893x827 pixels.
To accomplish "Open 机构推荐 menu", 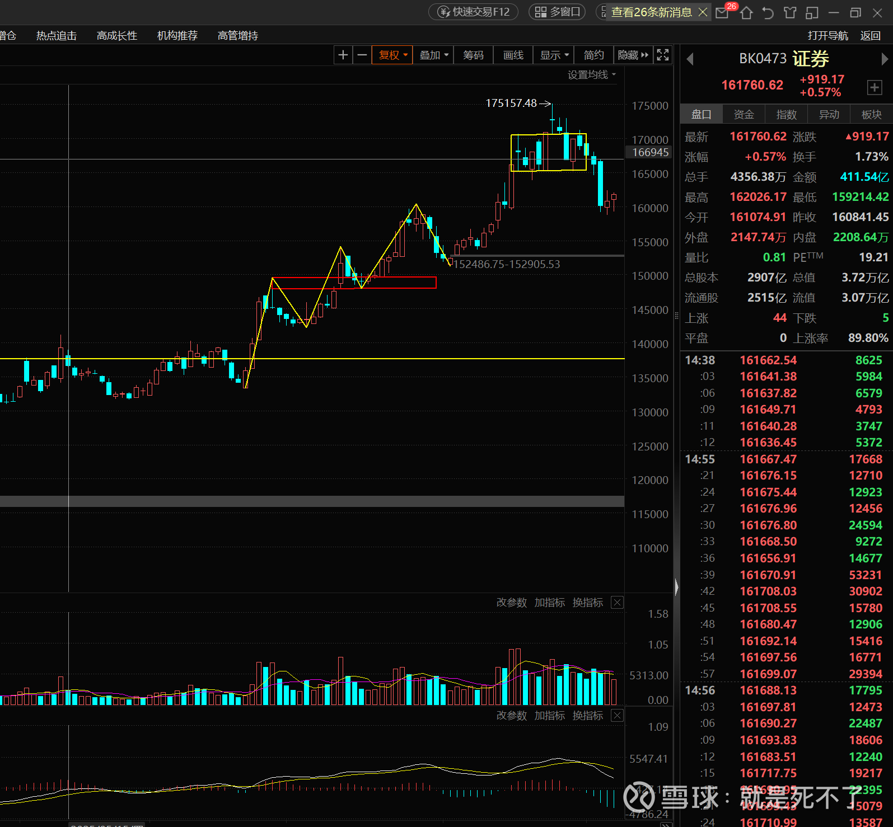I will pyautogui.click(x=177, y=36).
